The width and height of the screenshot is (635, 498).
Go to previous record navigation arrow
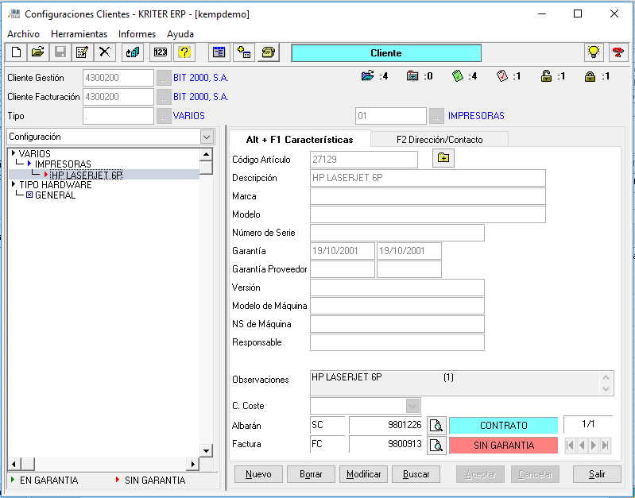pyautogui.click(x=582, y=446)
